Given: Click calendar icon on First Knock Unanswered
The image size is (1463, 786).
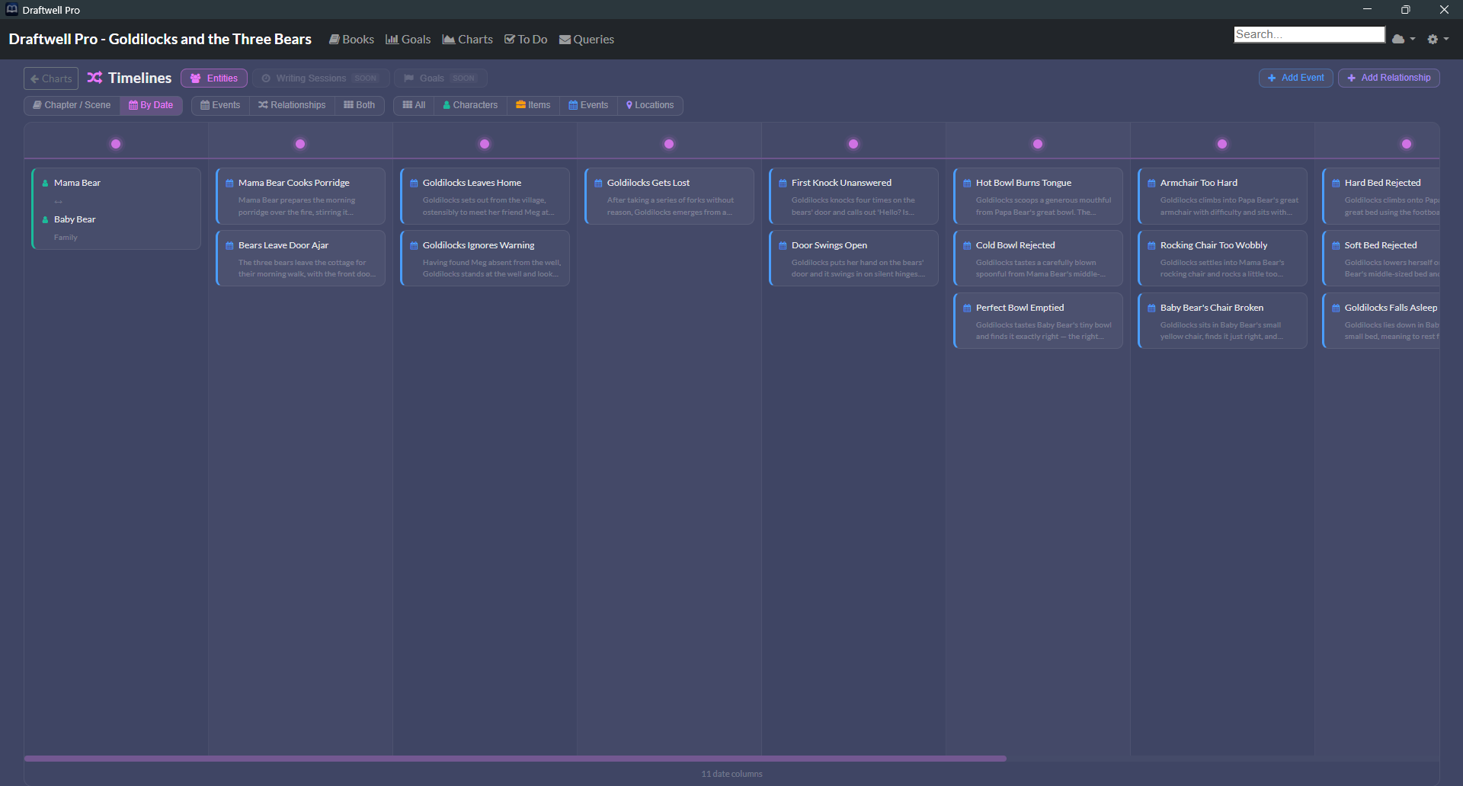Looking at the screenshot, I should click(783, 183).
